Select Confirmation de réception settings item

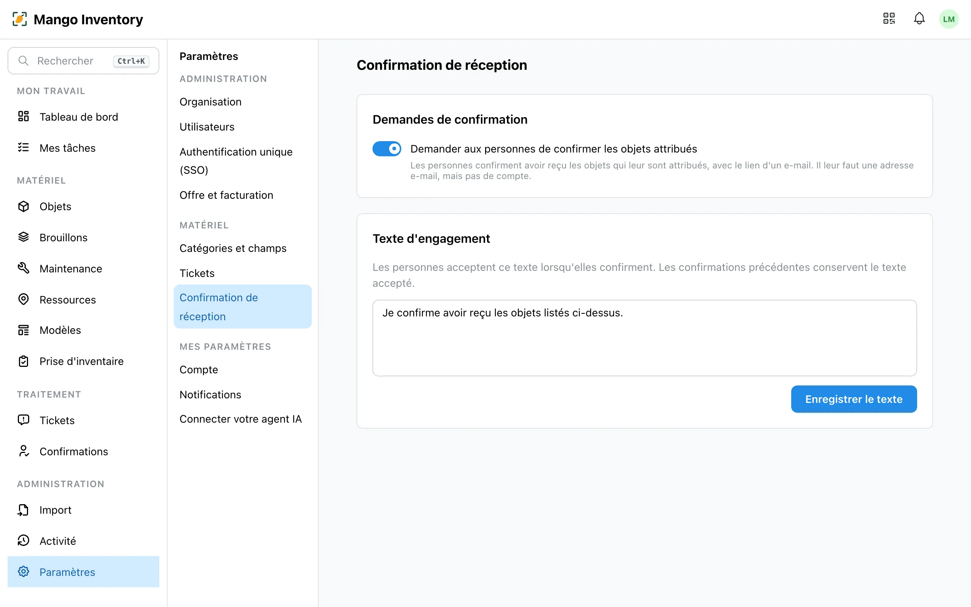(x=242, y=307)
